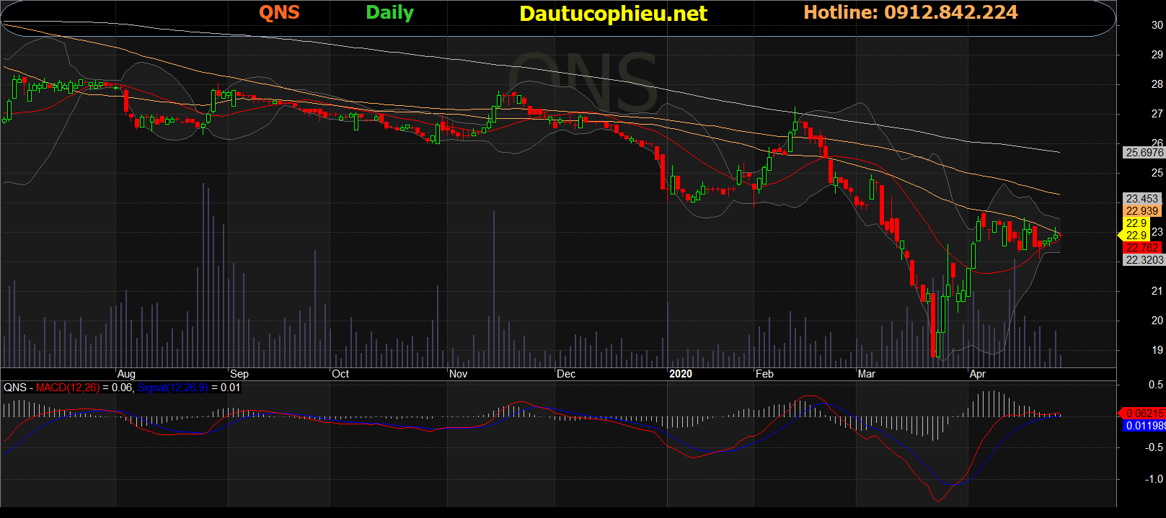Viewport: 1166px width, 518px height.
Task: Select the Sep month marker on timeline
Action: tap(239, 374)
